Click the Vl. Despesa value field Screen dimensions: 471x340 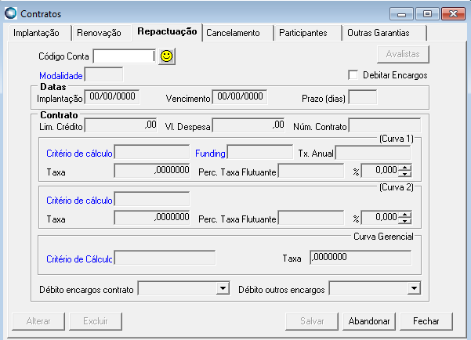pos(248,125)
